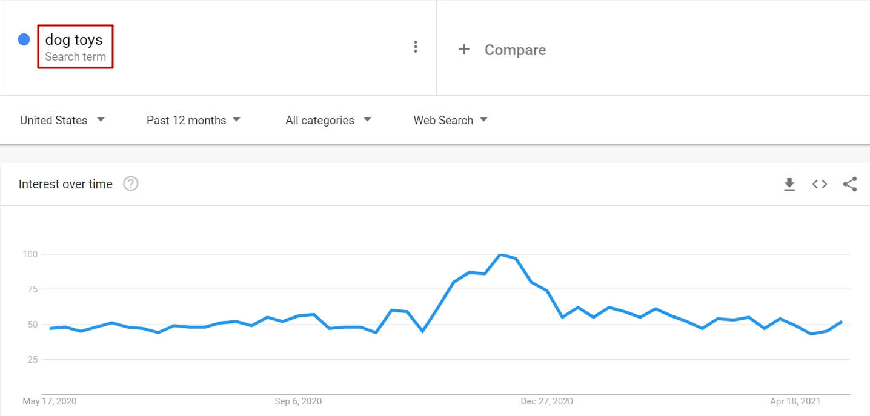Click the Interest over time heading

pos(65,184)
